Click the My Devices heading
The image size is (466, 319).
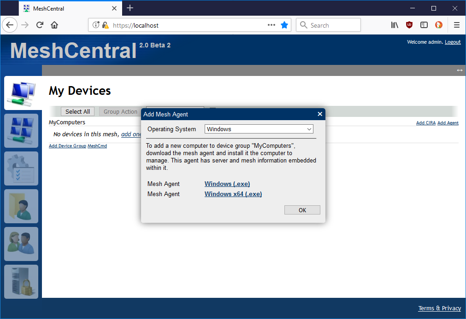coord(80,91)
